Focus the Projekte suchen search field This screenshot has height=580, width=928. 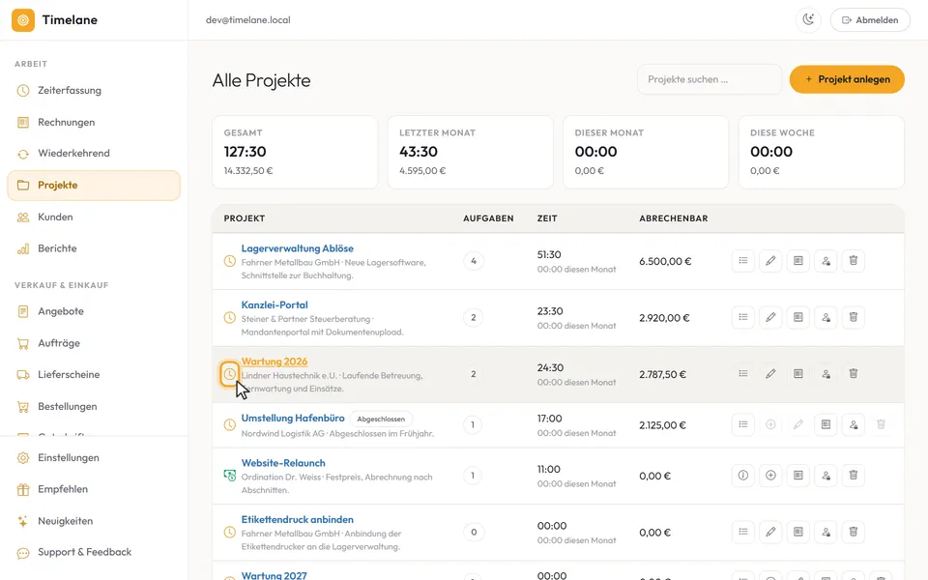(710, 79)
